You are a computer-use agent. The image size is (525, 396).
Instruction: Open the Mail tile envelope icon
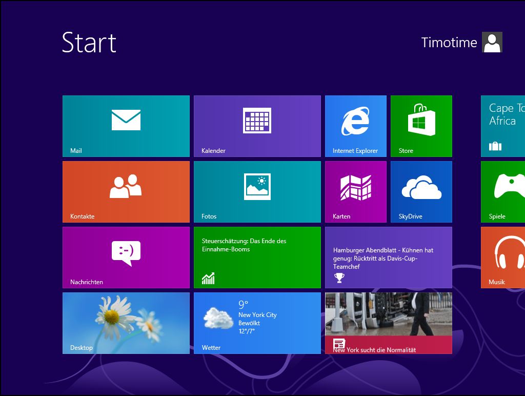point(126,120)
